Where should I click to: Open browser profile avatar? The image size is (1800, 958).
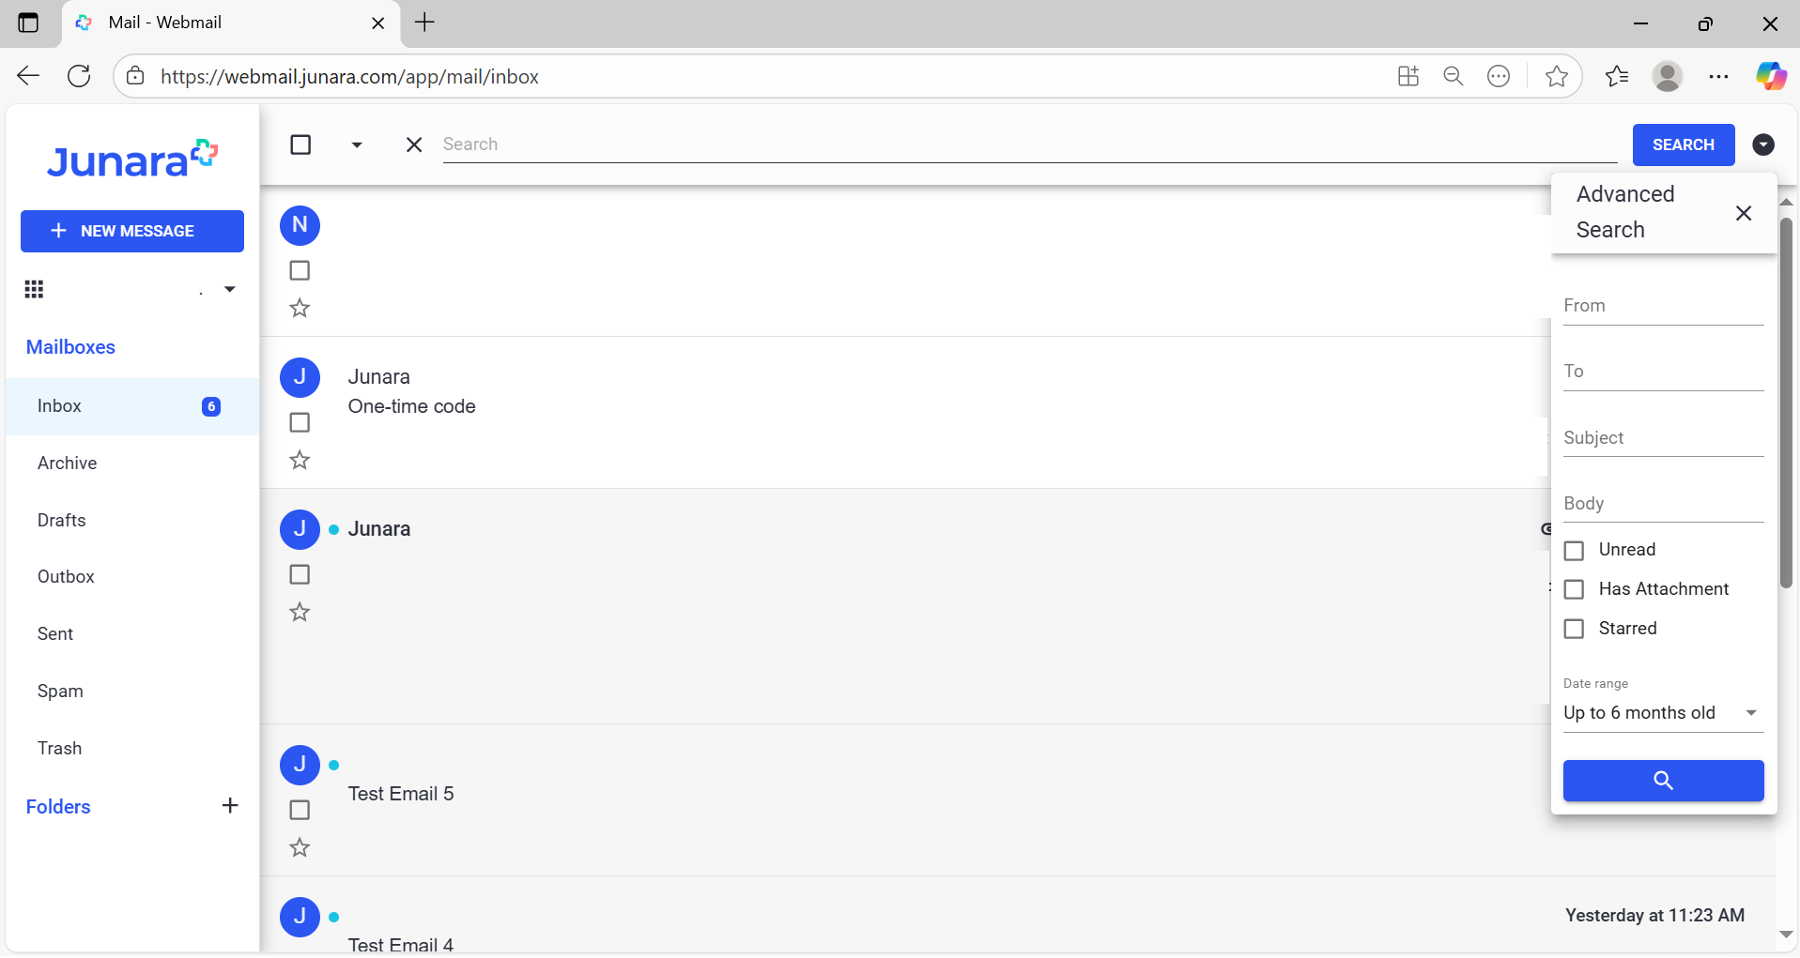pyautogui.click(x=1668, y=77)
